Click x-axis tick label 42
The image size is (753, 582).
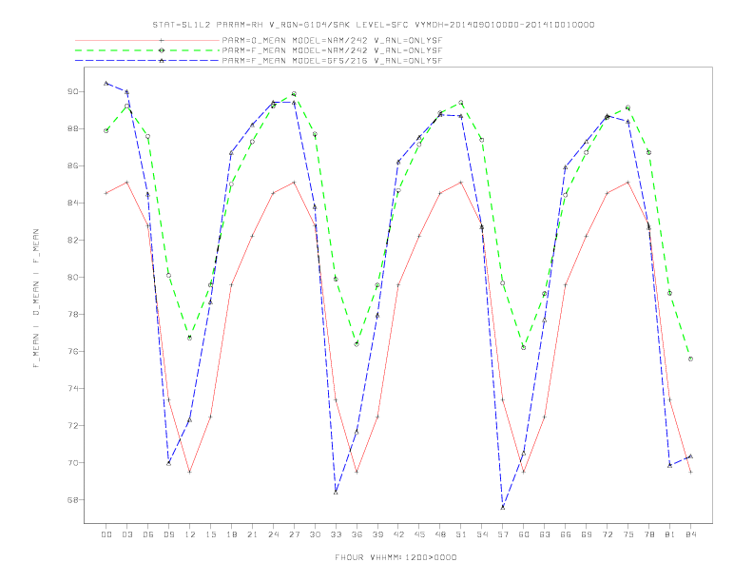tap(398, 534)
